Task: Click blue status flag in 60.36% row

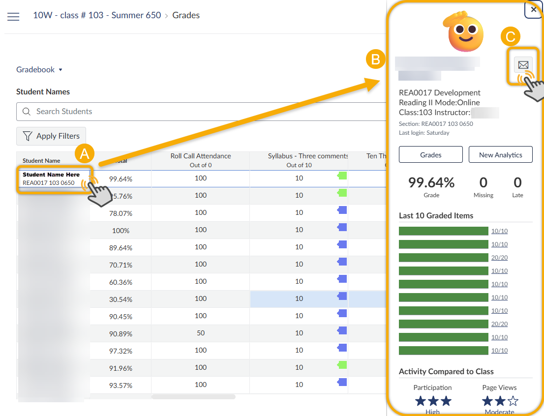Action: pyautogui.click(x=342, y=279)
